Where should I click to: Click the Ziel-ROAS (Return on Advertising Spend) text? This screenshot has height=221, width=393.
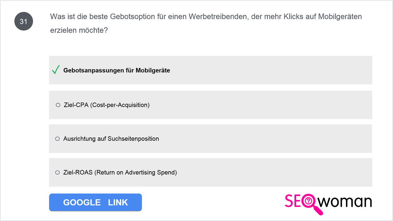point(120,173)
